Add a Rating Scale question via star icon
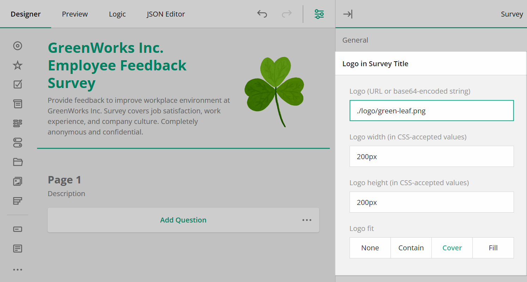 pyautogui.click(x=18, y=65)
